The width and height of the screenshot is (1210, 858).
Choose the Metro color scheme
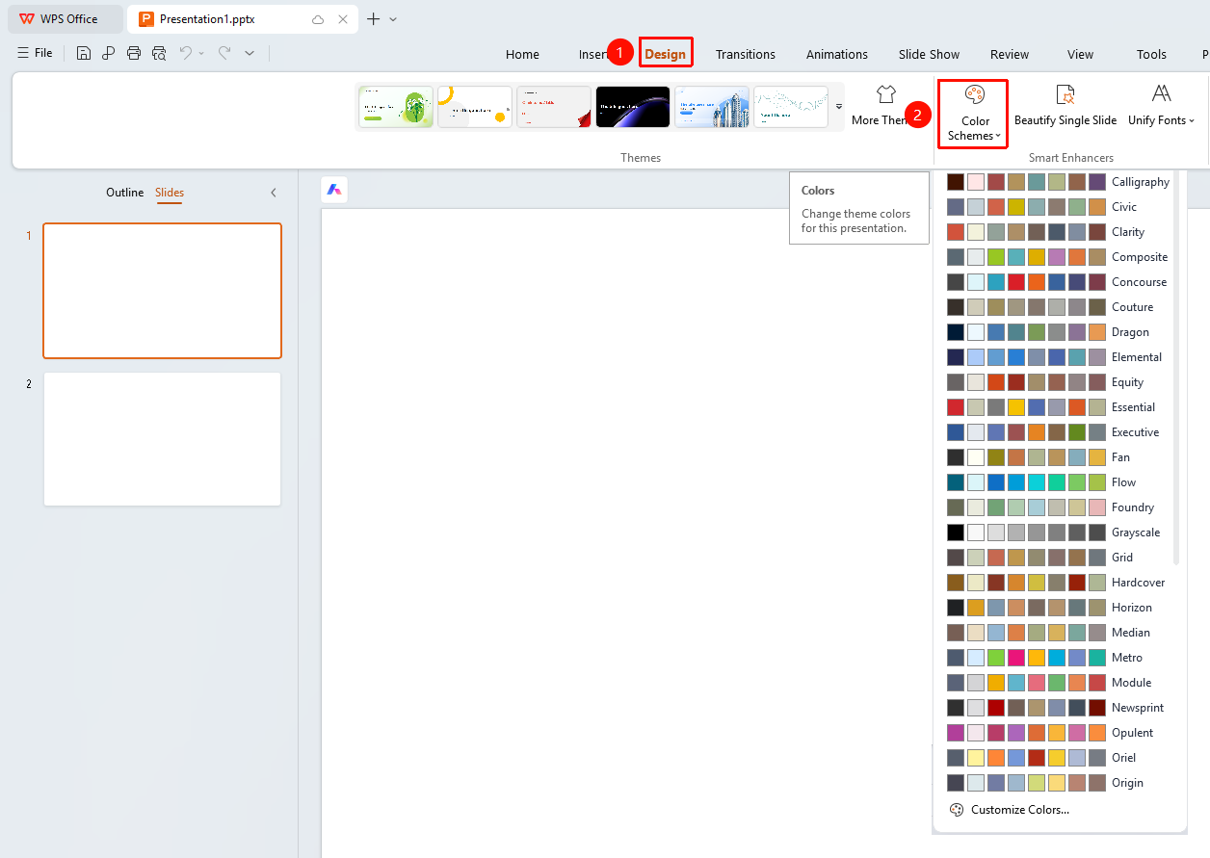coord(1060,658)
